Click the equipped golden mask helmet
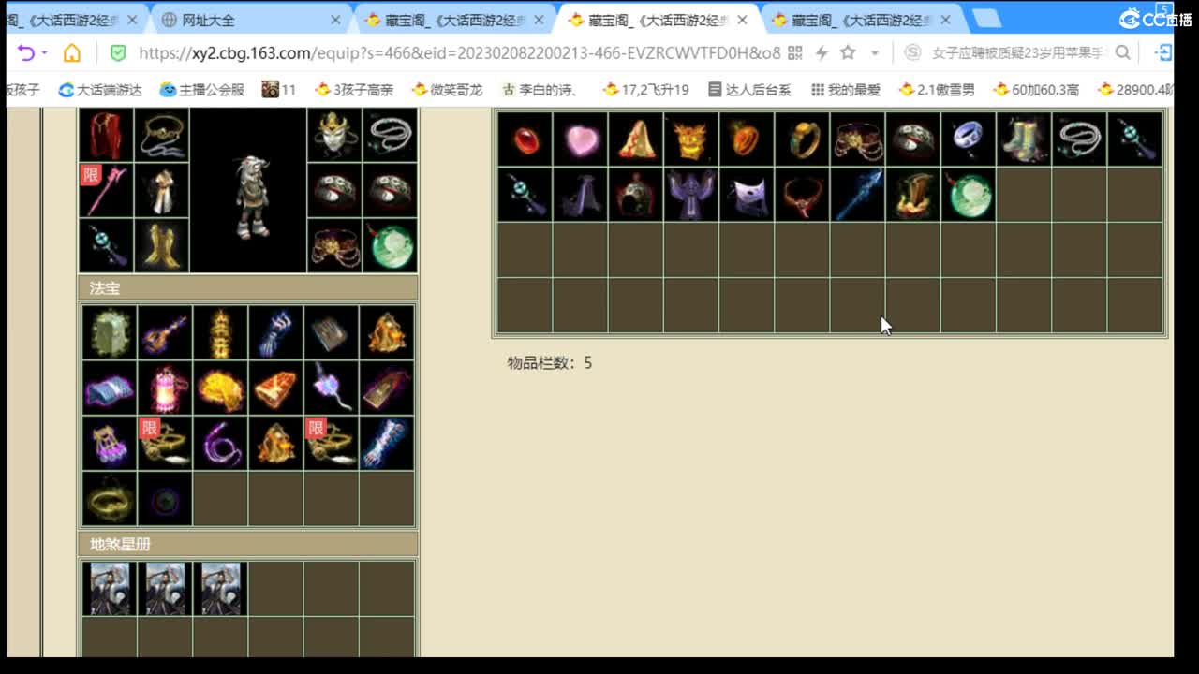This screenshot has height=674, width=1199. pyautogui.click(x=334, y=135)
